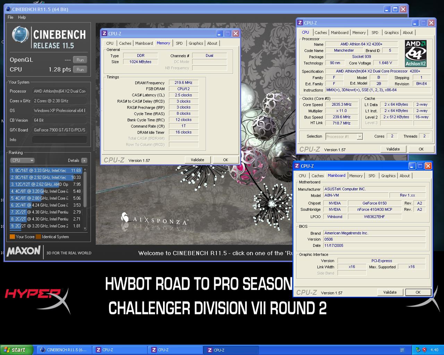Select ranking entry 2C/2T @ 3.20 GHz Intel Core 2
The image size is (444, 355).
pos(46,226)
